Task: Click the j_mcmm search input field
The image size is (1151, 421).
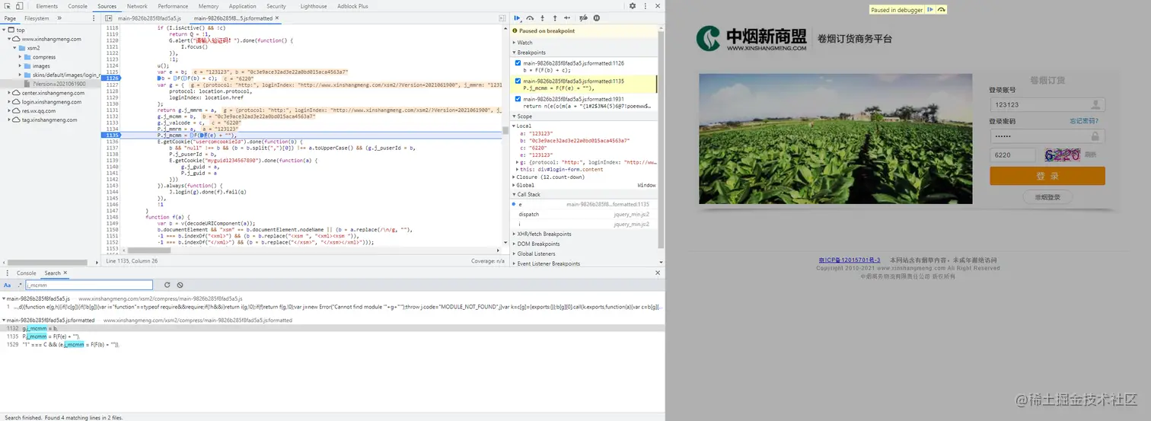Action: (88, 285)
